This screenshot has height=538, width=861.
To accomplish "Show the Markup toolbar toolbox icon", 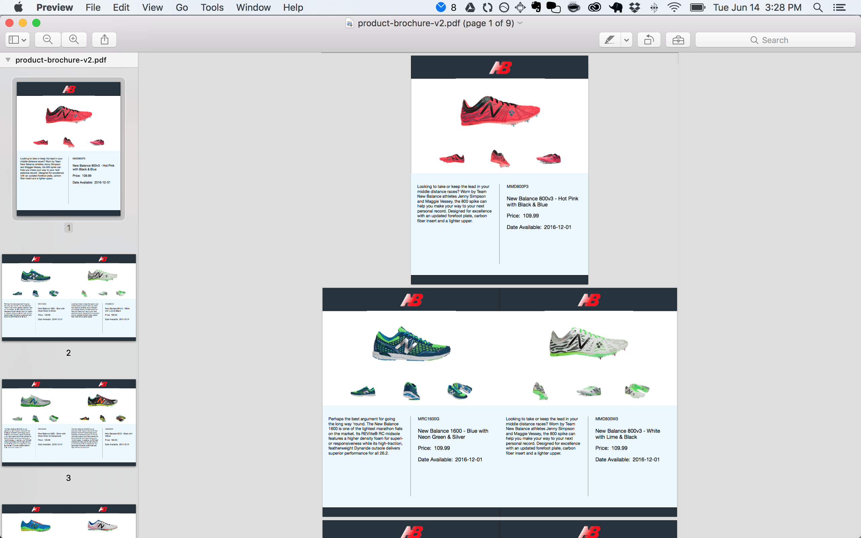I will click(678, 40).
